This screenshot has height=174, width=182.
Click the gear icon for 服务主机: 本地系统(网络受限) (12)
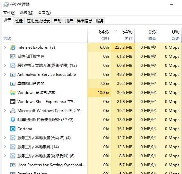[13, 66]
